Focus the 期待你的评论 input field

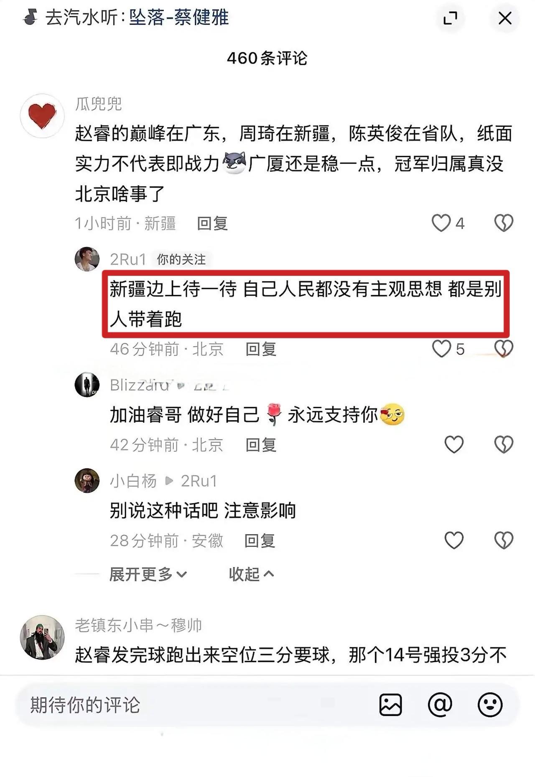pos(196,705)
